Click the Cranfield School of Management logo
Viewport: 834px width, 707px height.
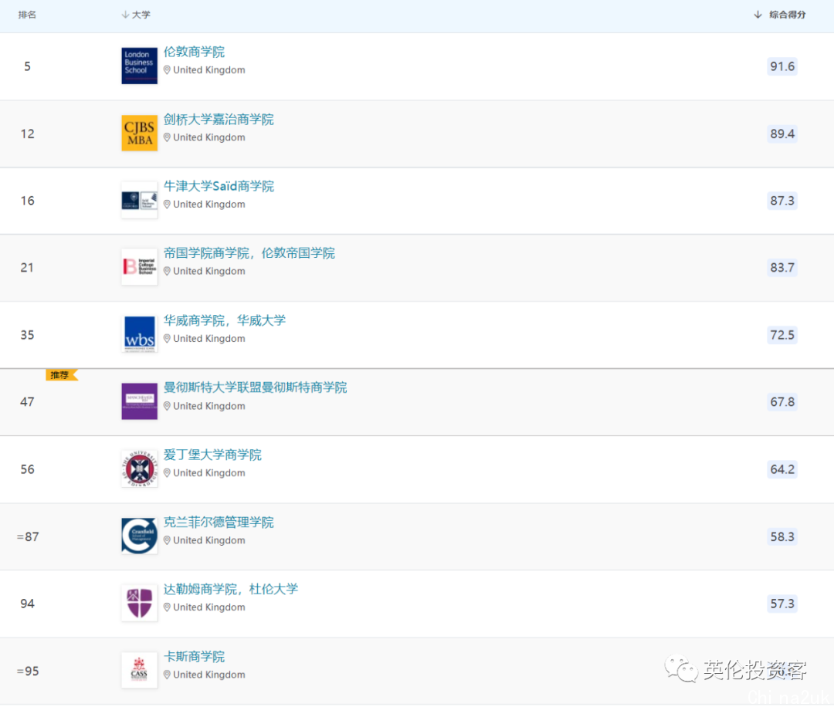coord(139,536)
